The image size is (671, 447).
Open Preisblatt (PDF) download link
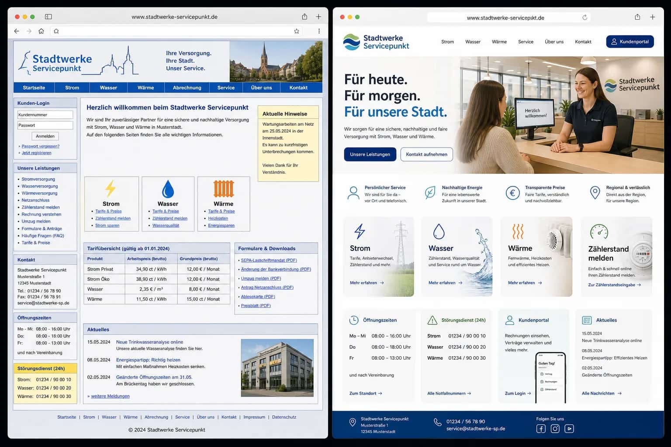point(256,306)
